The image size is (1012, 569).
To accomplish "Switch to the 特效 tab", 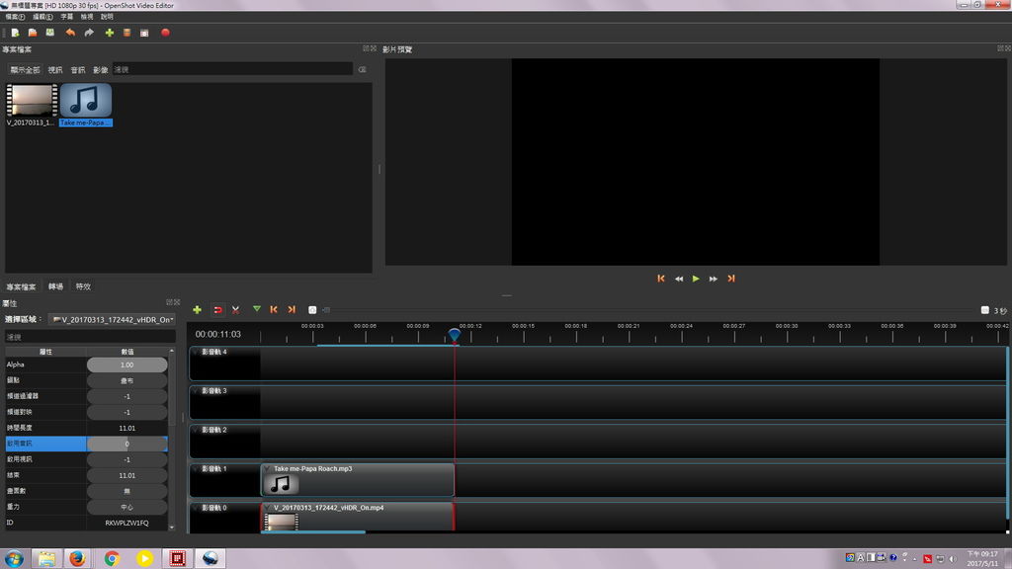I will point(83,286).
